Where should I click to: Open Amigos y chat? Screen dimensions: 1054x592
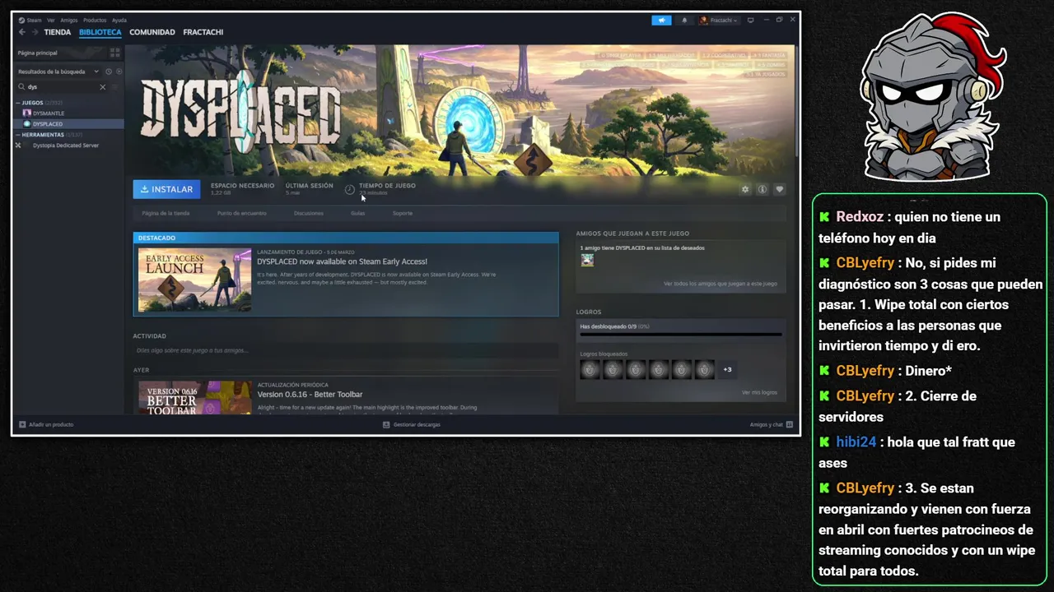coord(772,424)
